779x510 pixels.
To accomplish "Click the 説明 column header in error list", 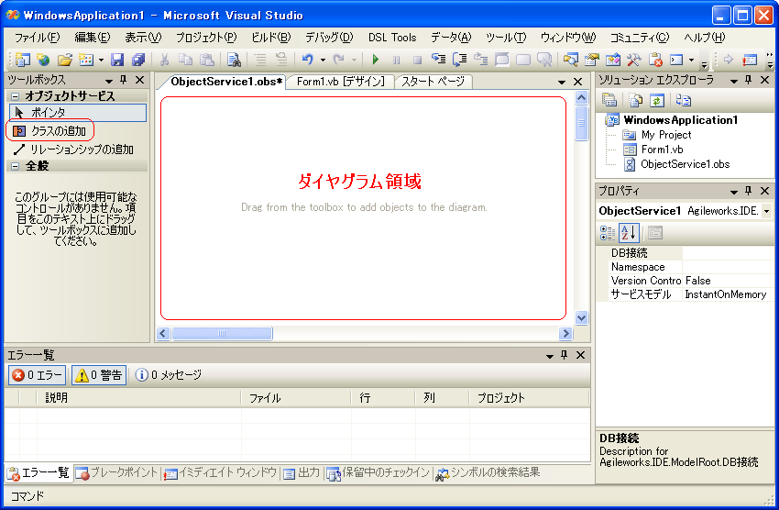I will (x=138, y=398).
